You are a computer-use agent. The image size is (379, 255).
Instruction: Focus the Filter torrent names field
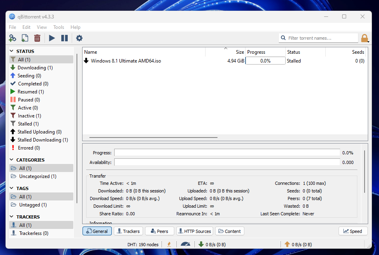click(319, 38)
